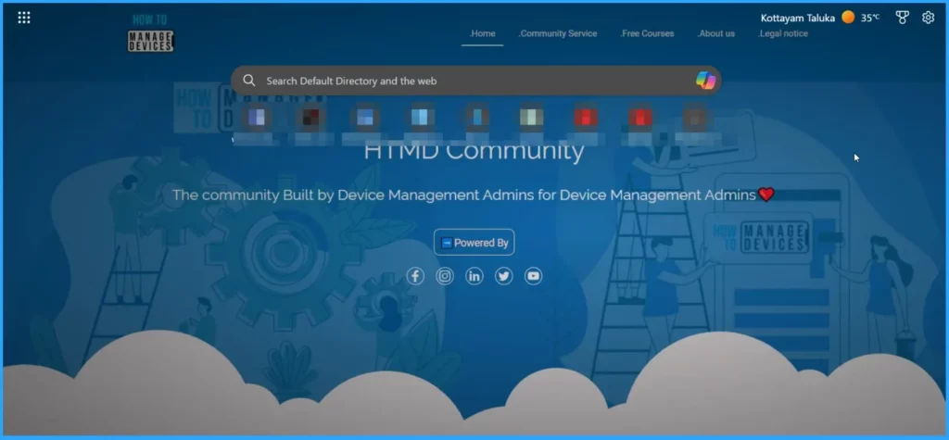Open the LinkedIn social icon
Screen dimensions: 949x440
(x=474, y=277)
